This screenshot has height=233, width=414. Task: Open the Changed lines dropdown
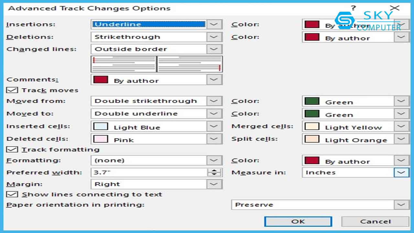pyautogui.click(x=214, y=49)
